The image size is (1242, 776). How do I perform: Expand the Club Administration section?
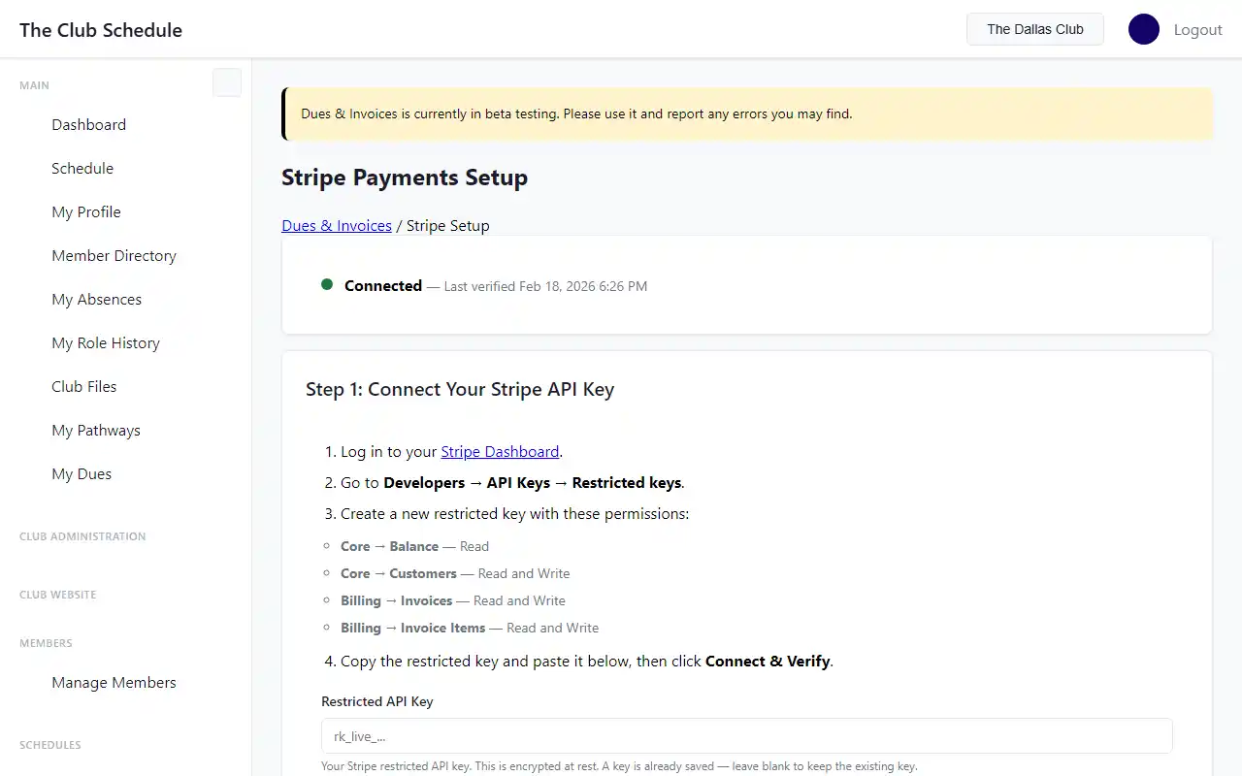click(x=82, y=536)
